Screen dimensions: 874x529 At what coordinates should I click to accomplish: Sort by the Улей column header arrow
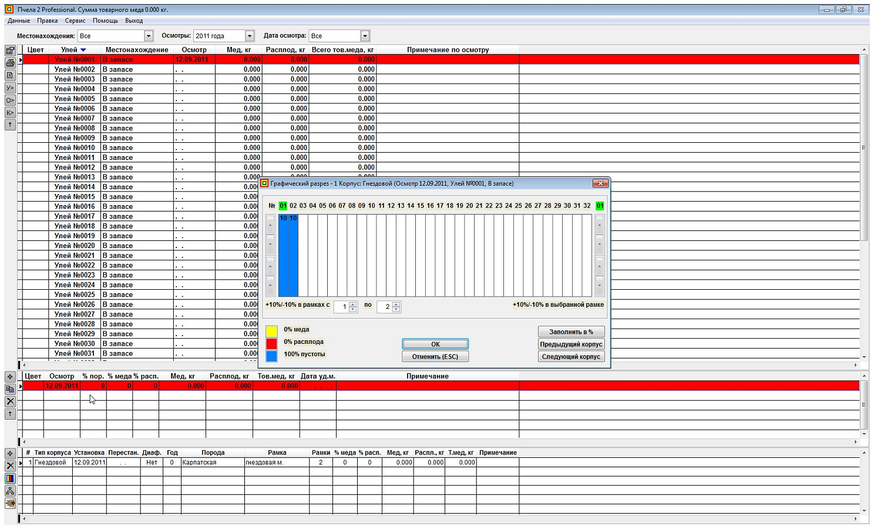tap(83, 50)
